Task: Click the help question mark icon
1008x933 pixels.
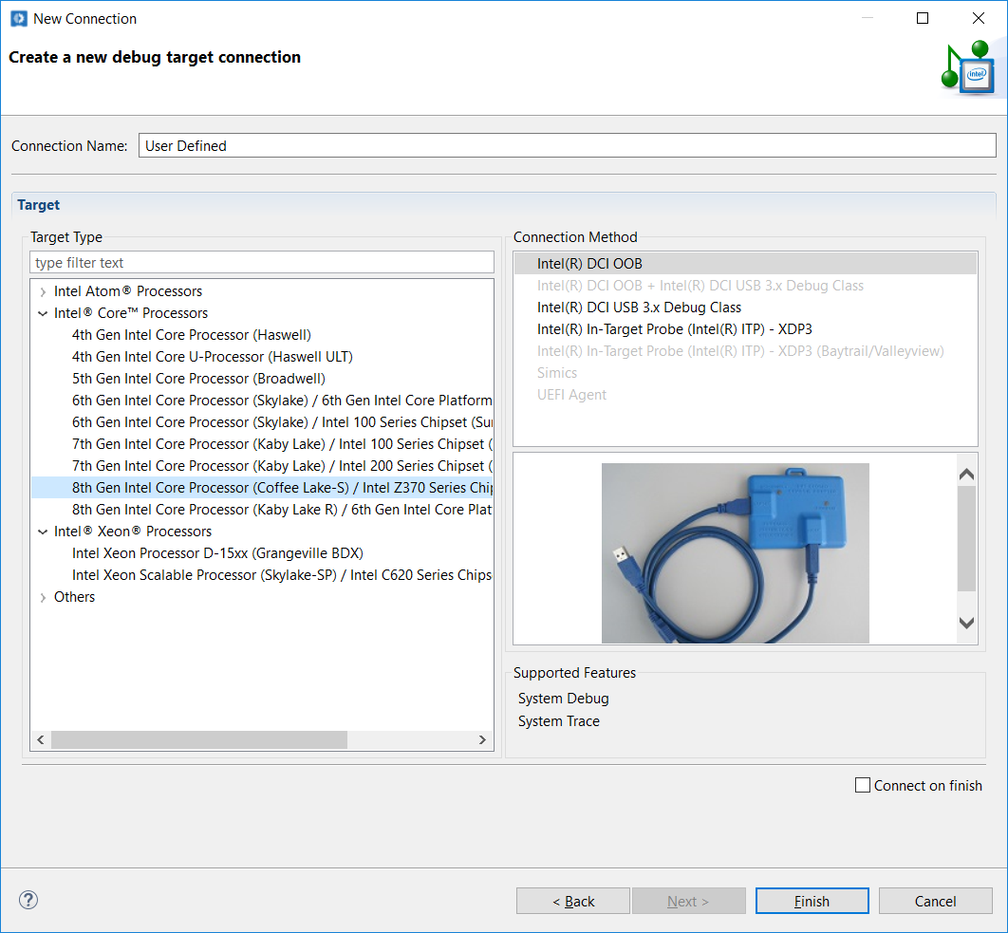Action: [28, 900]
